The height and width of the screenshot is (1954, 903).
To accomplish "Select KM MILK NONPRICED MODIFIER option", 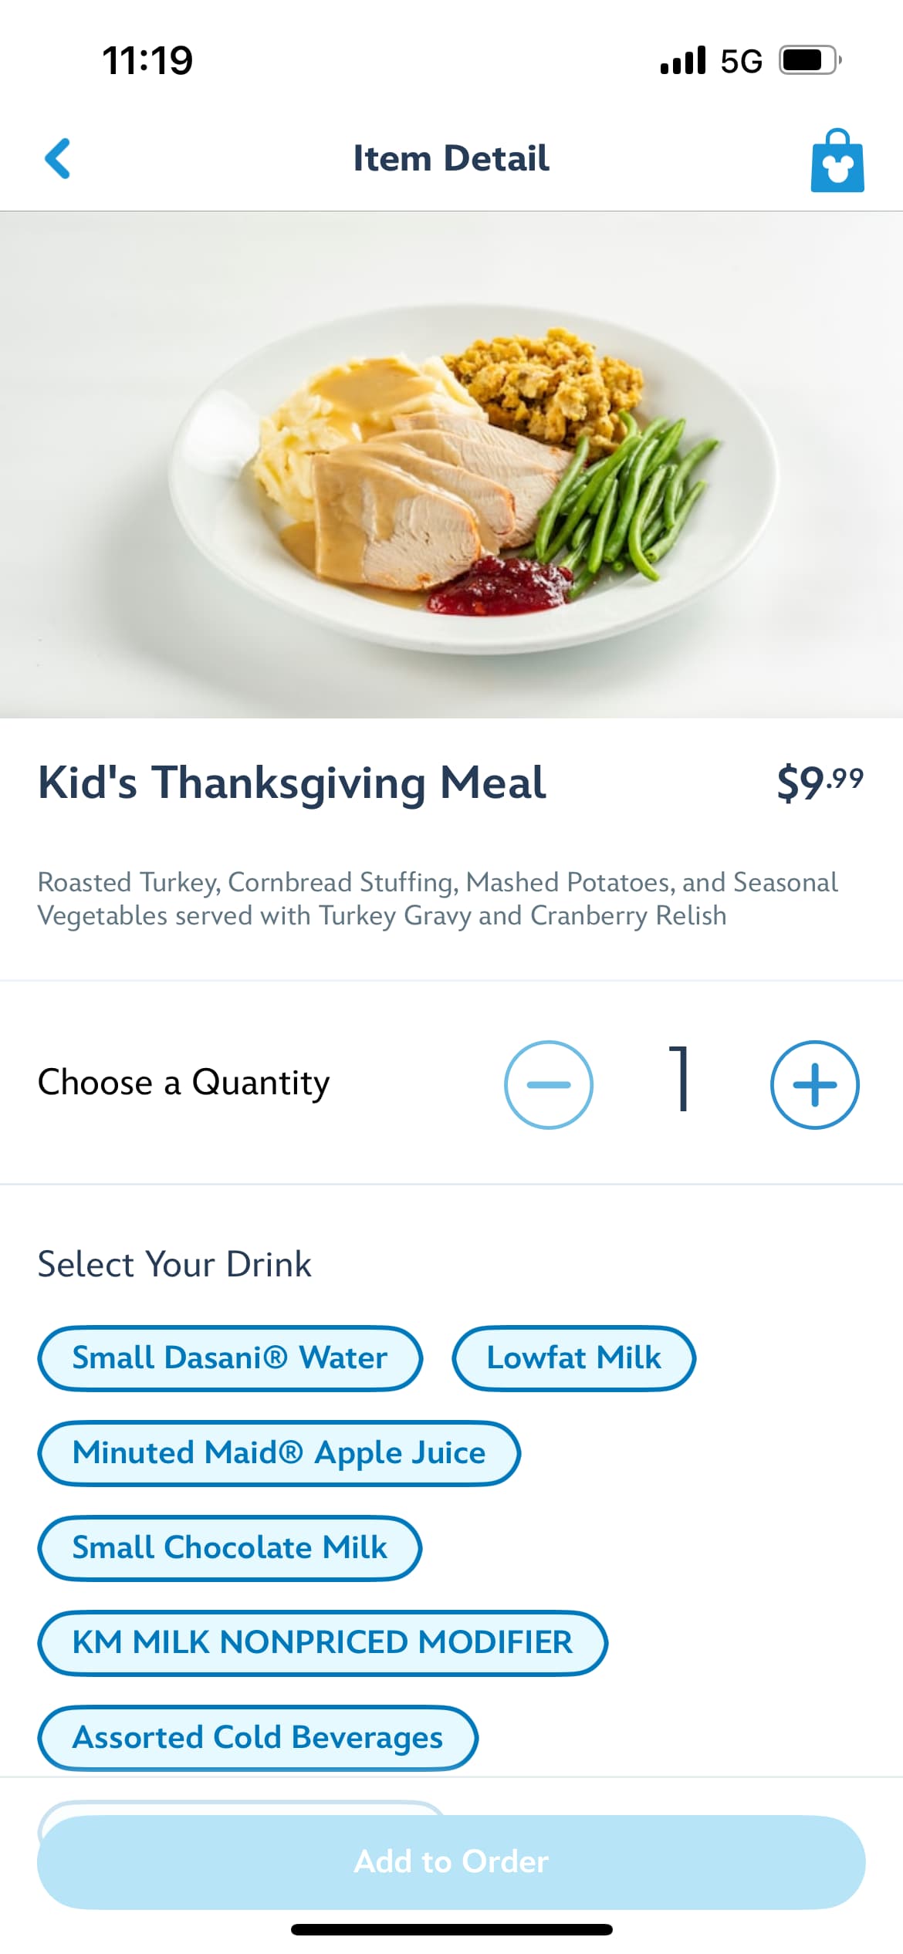I will 322,1643.
